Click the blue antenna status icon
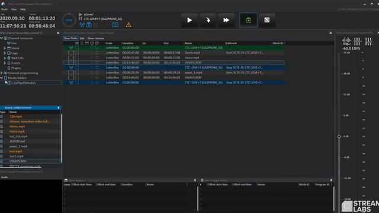The height and width of the screenshot is (213, 379). coord(82,25)
